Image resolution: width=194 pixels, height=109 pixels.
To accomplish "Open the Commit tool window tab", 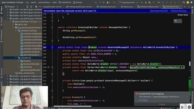I will pos(2,21).
